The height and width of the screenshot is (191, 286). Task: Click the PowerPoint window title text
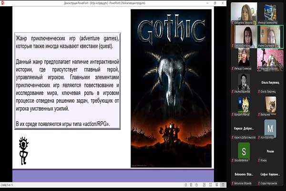click(x=104, y=3)
